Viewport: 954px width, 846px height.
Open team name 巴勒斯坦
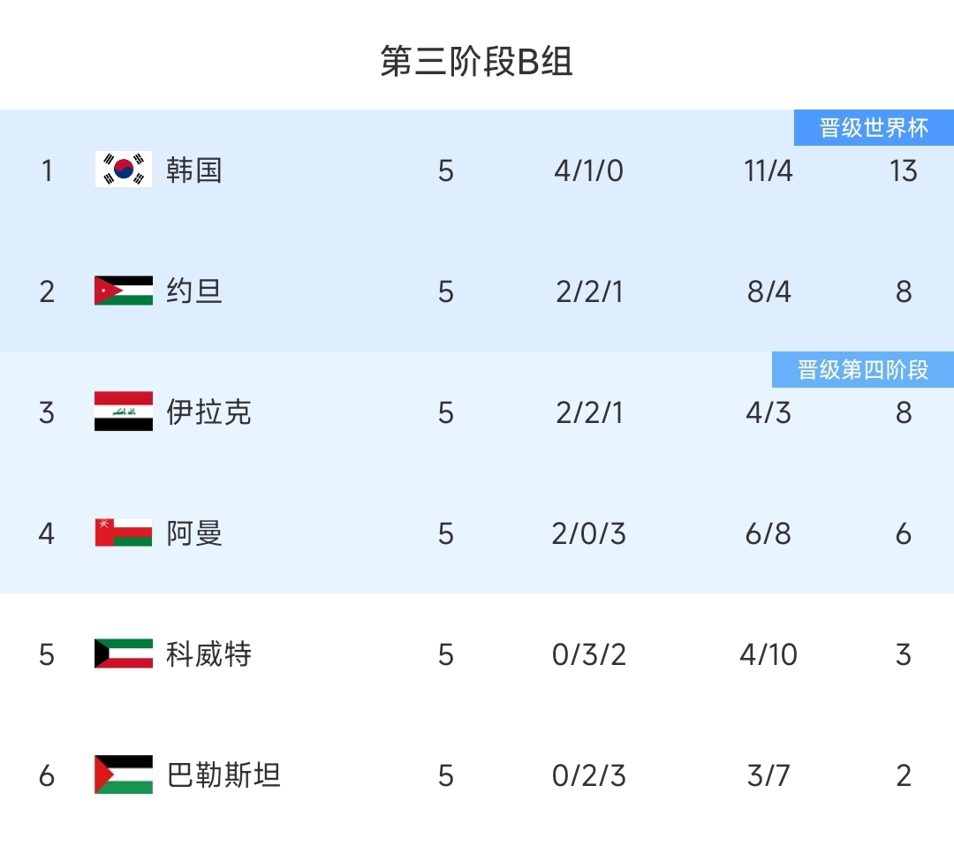pyautogui.click(x=223, y=774)
